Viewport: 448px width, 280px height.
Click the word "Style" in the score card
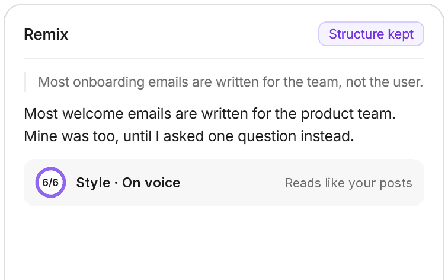[x=93, y=183]
